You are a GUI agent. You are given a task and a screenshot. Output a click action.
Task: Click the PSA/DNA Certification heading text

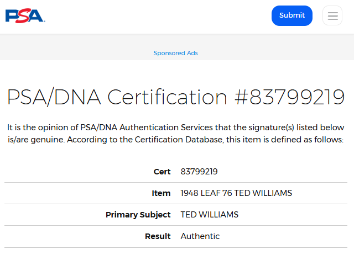point(117,97)
